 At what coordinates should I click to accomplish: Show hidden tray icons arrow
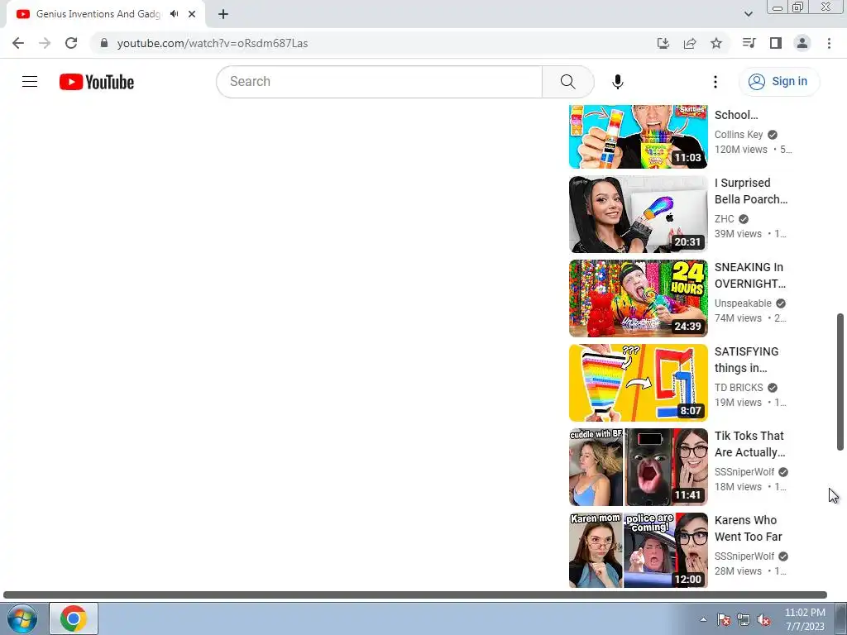703,619
